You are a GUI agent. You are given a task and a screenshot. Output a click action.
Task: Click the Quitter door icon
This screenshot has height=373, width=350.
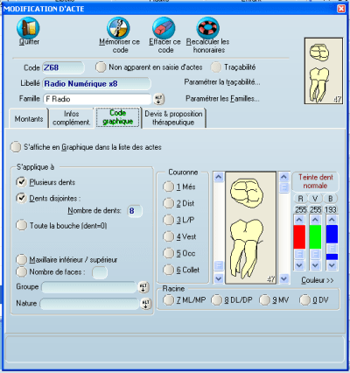(x=28, y=28)
